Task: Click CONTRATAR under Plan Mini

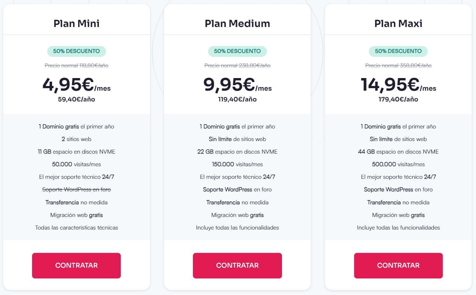Action: pos(76,265)
